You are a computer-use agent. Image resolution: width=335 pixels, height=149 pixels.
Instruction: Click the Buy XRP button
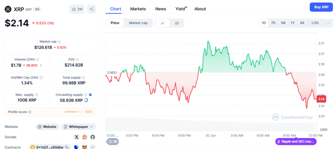[321, 7]
